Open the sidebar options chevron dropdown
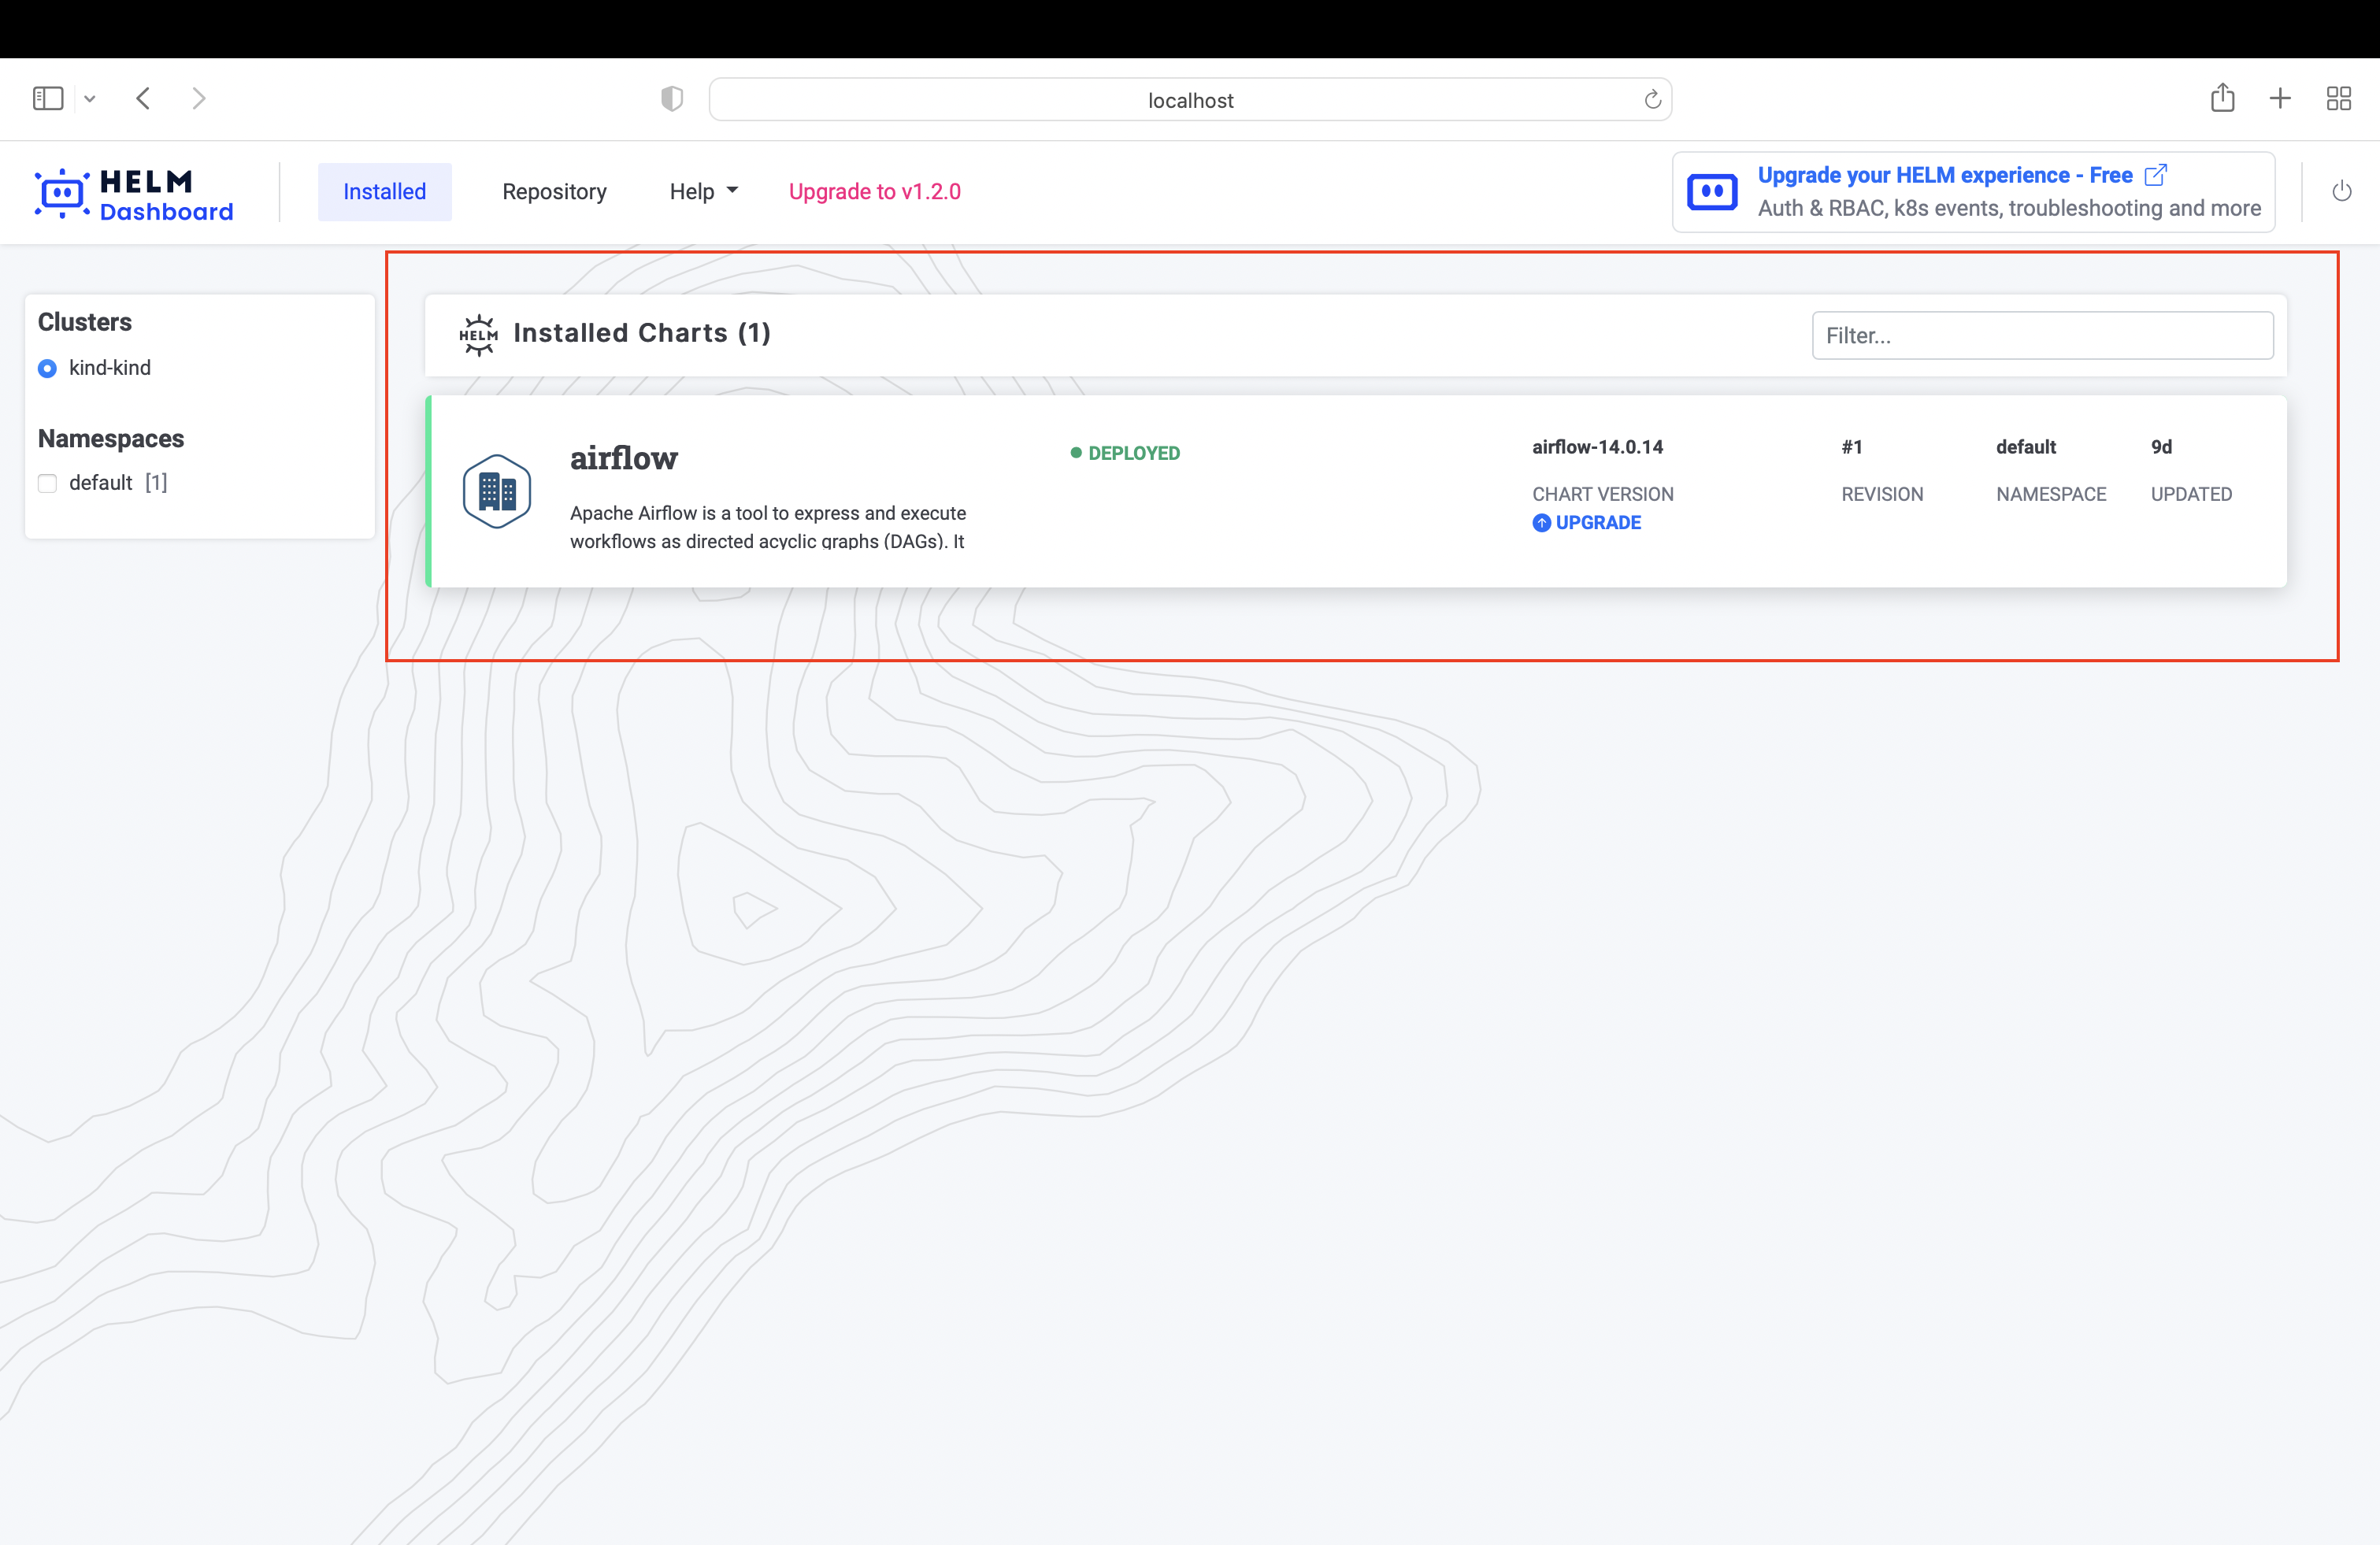This screenshot has height=1545, width=2380. 90,98
